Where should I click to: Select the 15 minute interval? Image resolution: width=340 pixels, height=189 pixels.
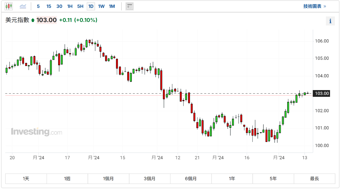coord(49,6)
